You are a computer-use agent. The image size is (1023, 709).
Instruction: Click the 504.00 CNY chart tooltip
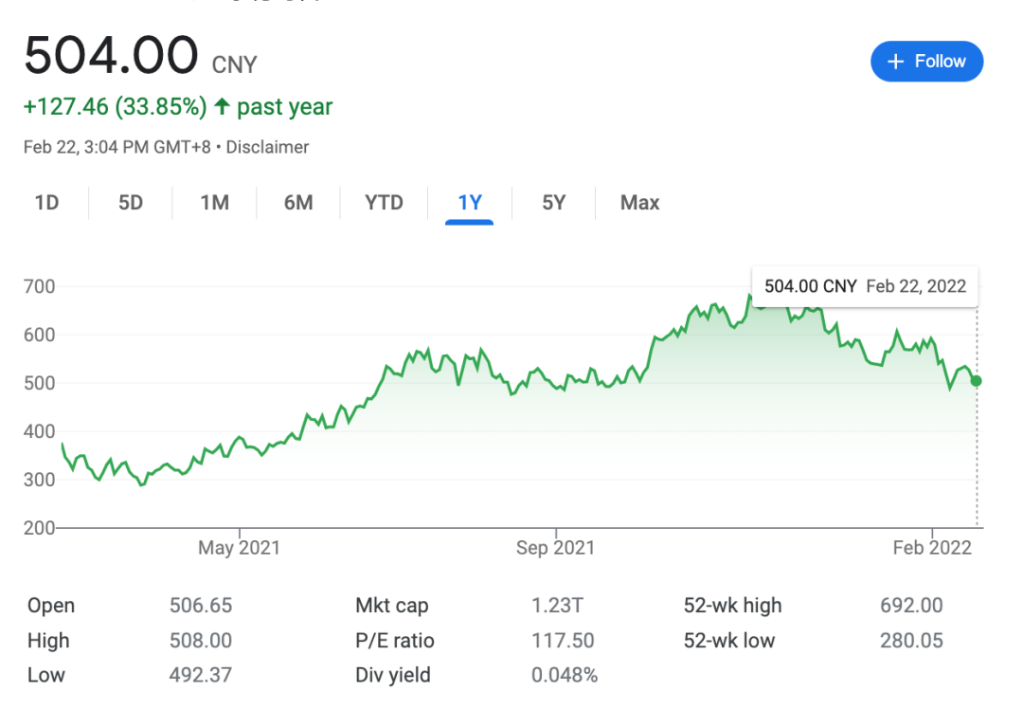coord(865,286)
